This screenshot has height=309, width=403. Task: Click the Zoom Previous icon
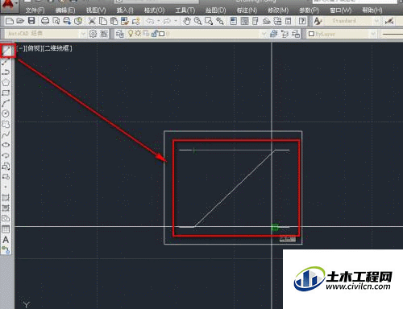click(x=220, y=21)
